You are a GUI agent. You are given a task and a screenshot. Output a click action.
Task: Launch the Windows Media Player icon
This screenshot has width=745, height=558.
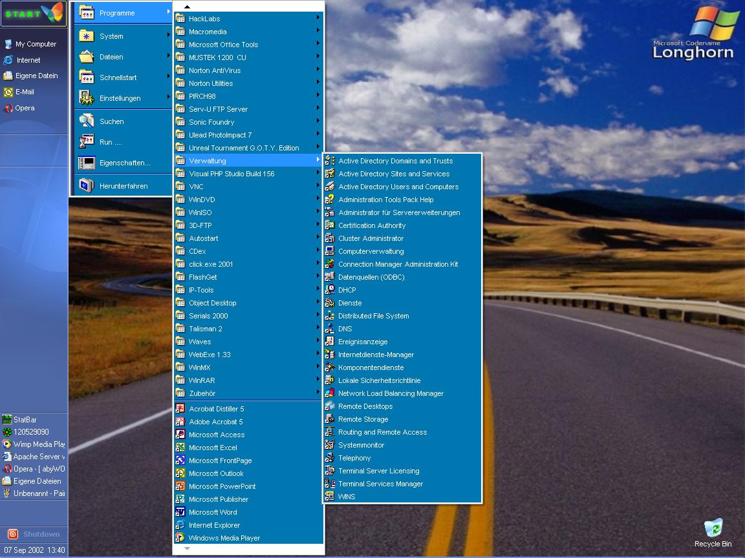[x=180, y=538]
